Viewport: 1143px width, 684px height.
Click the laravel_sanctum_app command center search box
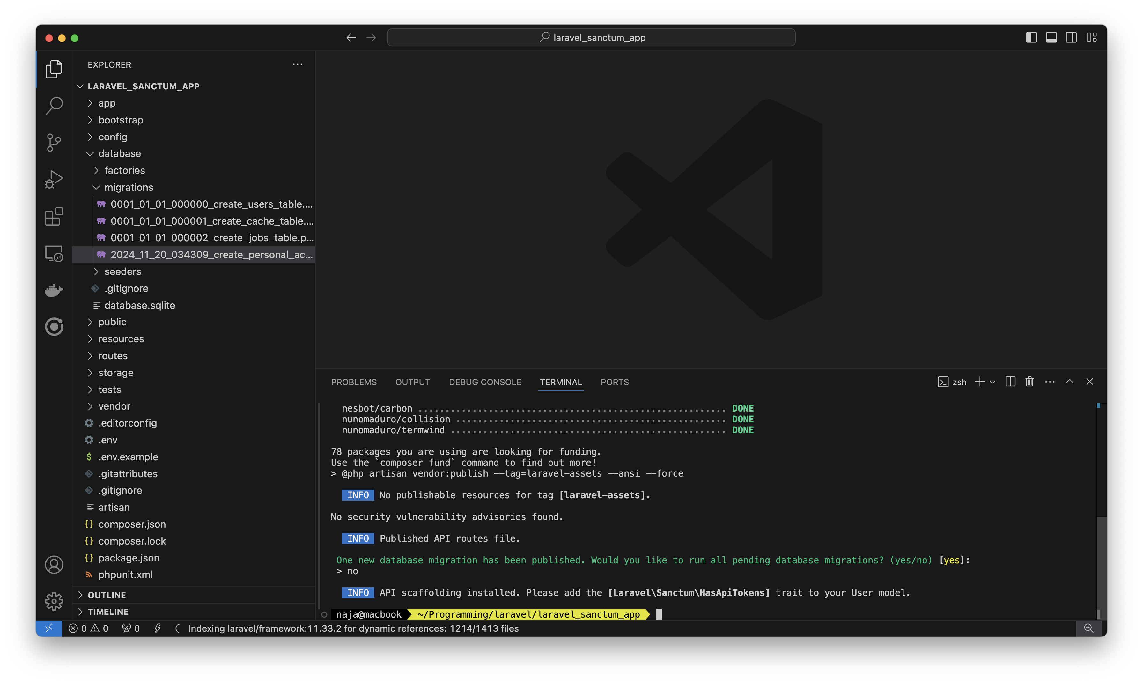[x=591, y=37]
